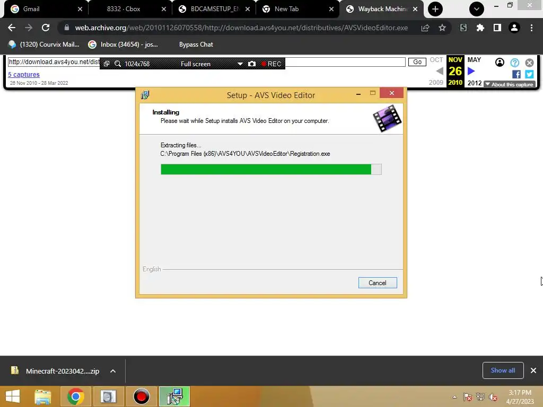Cancel the AVS Video Editor installation

click(378, 283)
